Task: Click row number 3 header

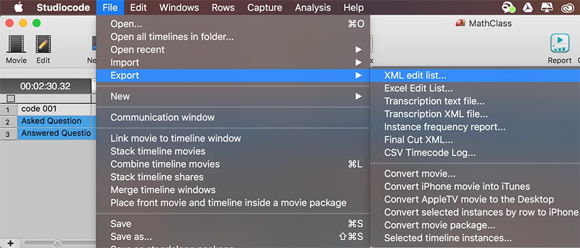Action: coord(8,133)
